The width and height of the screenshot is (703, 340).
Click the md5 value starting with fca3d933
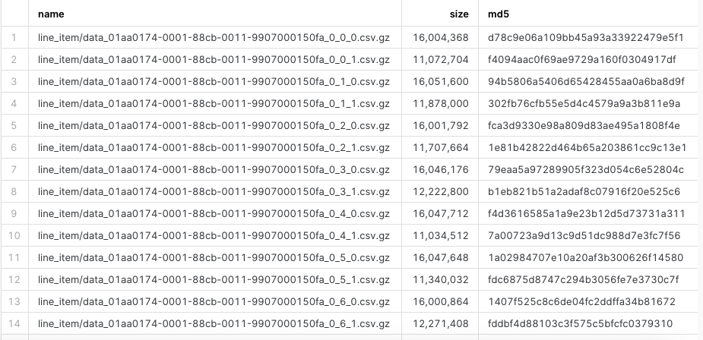click(584, 125)
